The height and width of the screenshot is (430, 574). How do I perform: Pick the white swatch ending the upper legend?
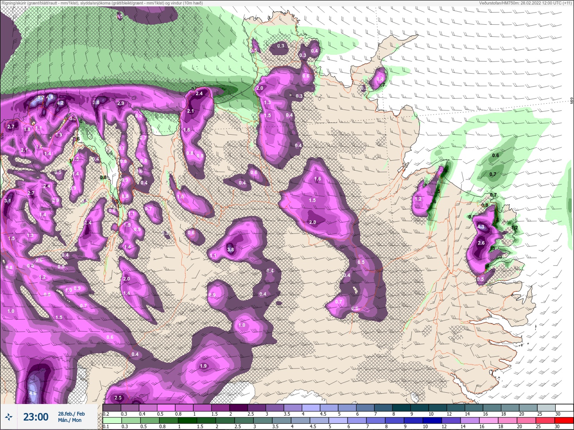(564, 408)
